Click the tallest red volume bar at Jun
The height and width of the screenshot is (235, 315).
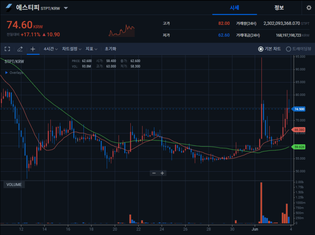pos(261,202)
